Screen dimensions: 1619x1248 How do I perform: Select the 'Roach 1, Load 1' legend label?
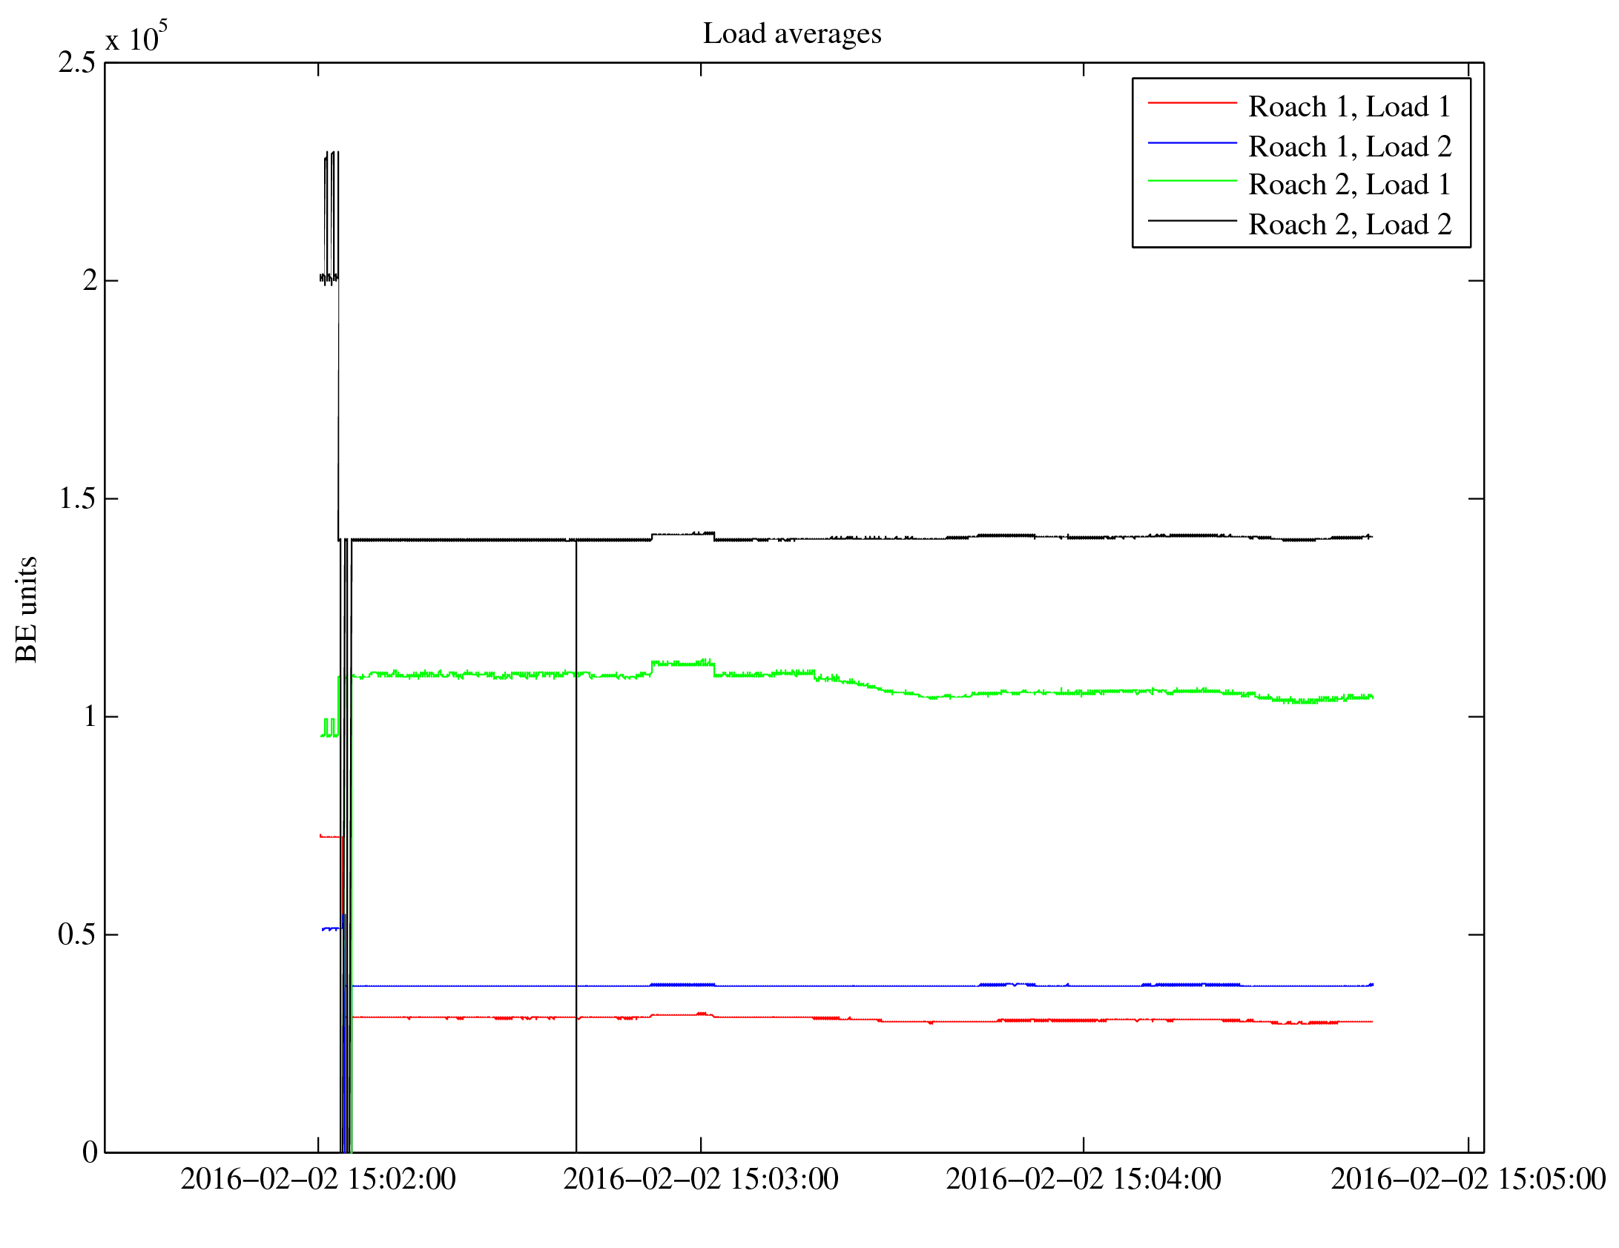point(1349,107)
